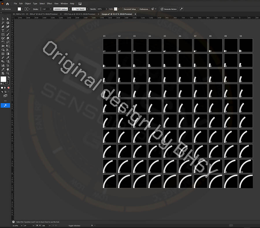The image size is (260, 228).
Task: Open the Effect menu
Action: [x=49, y=3]
